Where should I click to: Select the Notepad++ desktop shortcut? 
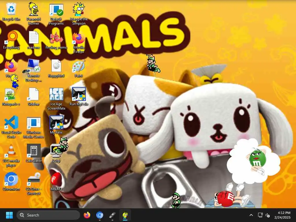[x=11, y=97]
